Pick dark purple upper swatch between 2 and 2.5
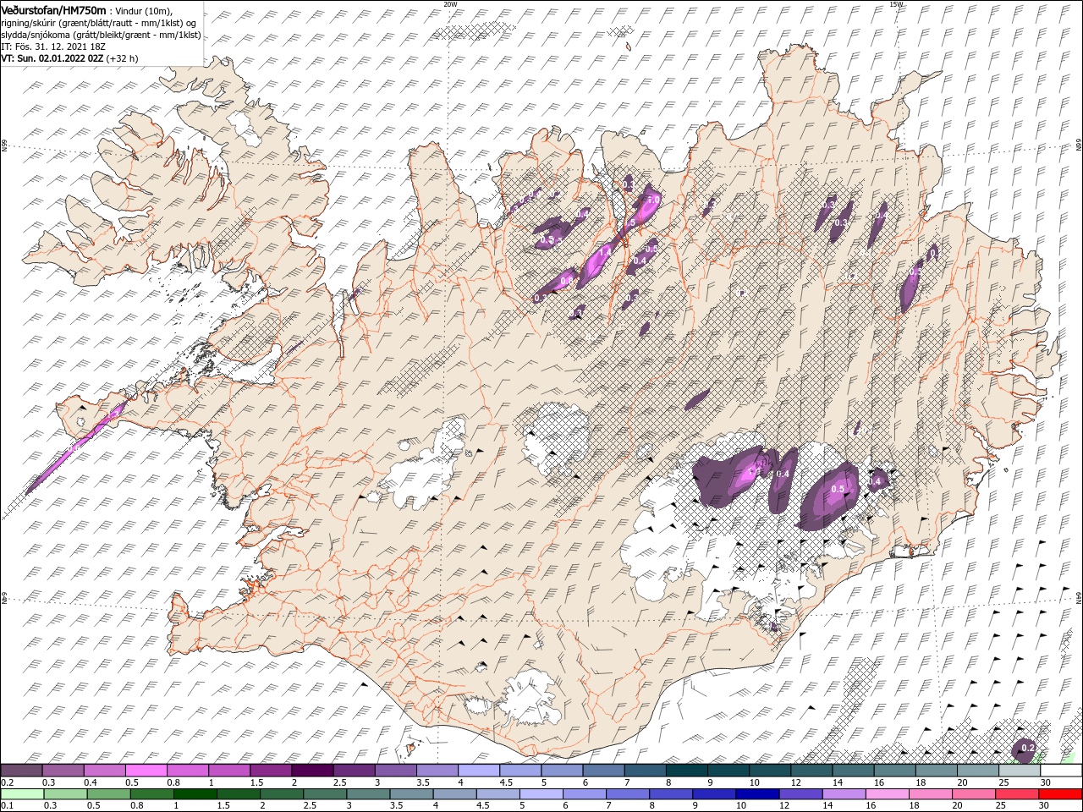This screenshot has height=812, width=1083. 311,771
